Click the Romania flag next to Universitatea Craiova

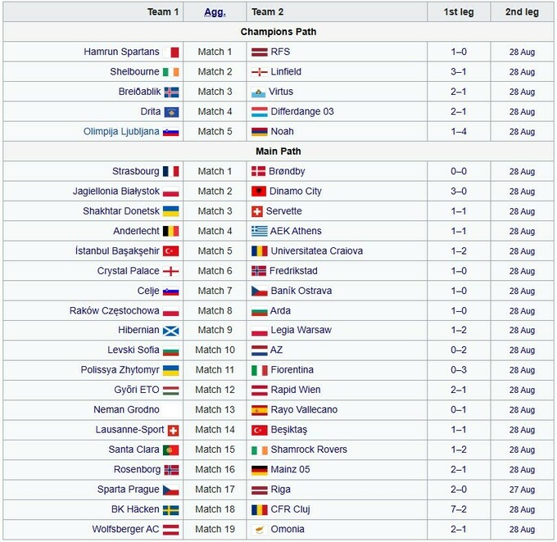click(x=260, y=251)
